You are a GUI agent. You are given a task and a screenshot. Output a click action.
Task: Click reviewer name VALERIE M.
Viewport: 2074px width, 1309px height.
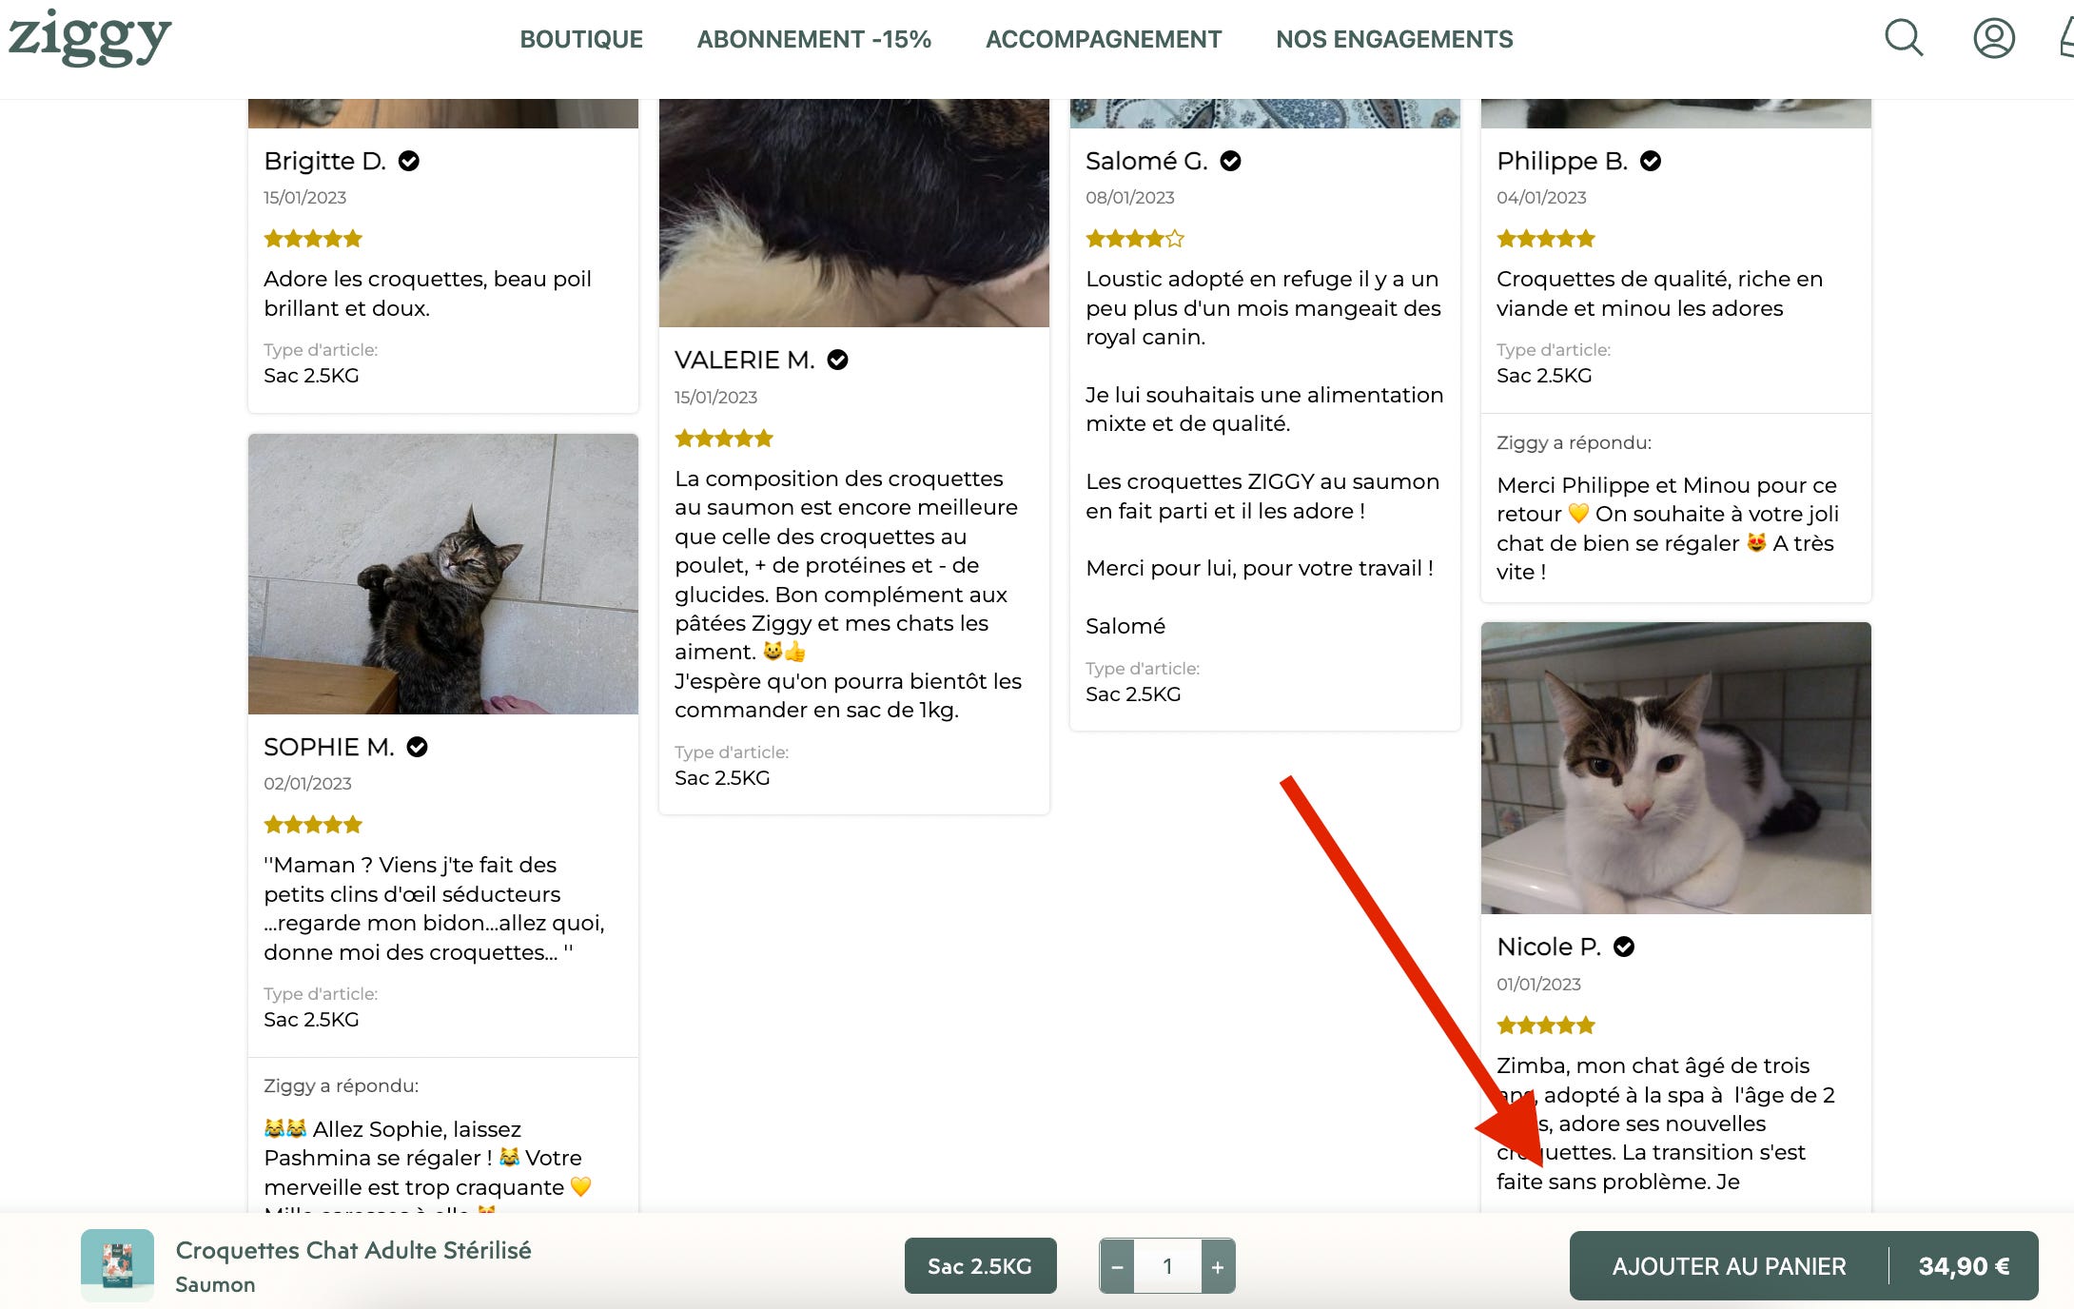click(745, 360)
